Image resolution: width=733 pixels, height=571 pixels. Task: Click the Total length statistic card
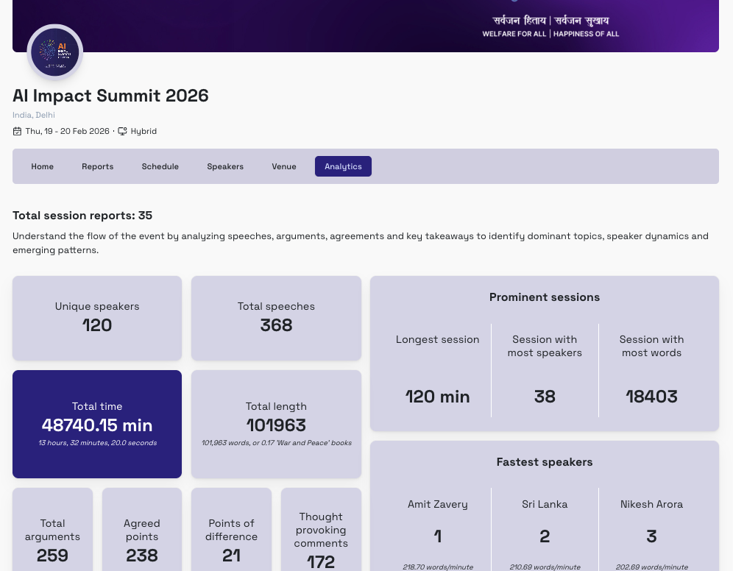[276, 424]
